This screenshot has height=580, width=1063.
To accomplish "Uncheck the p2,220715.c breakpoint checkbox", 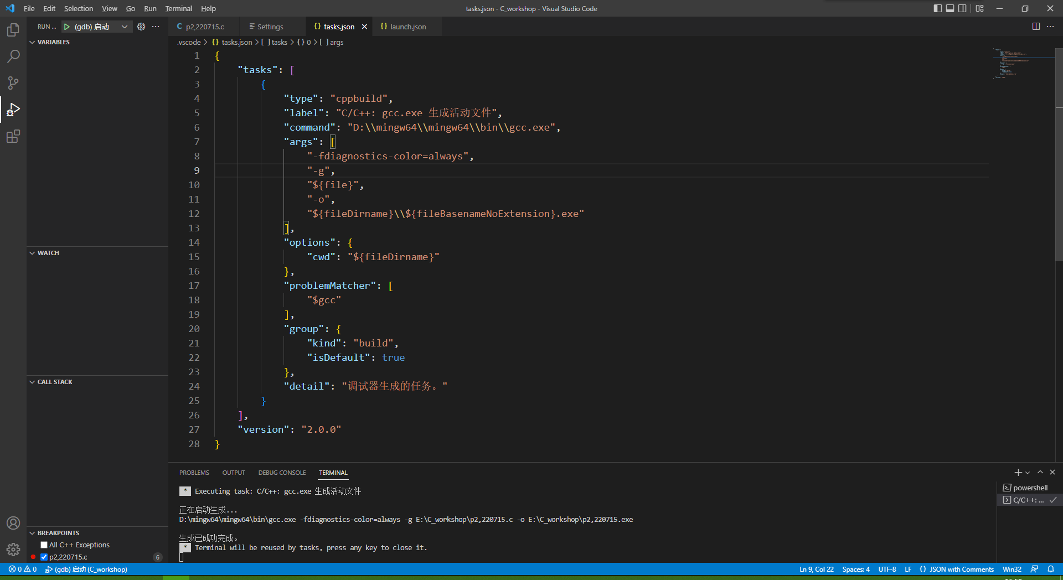I will [44, 557].
